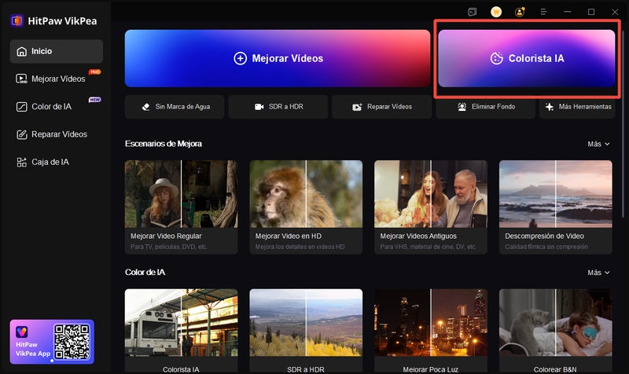
Task: Open the user account profile icon
Action: pyautogui.click(x=519, y=12)
